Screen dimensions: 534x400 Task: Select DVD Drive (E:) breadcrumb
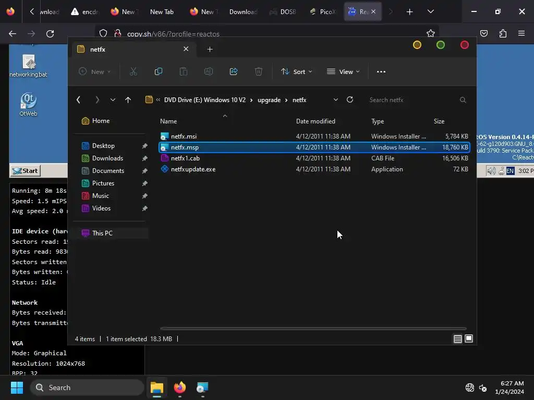click(204, 100)
